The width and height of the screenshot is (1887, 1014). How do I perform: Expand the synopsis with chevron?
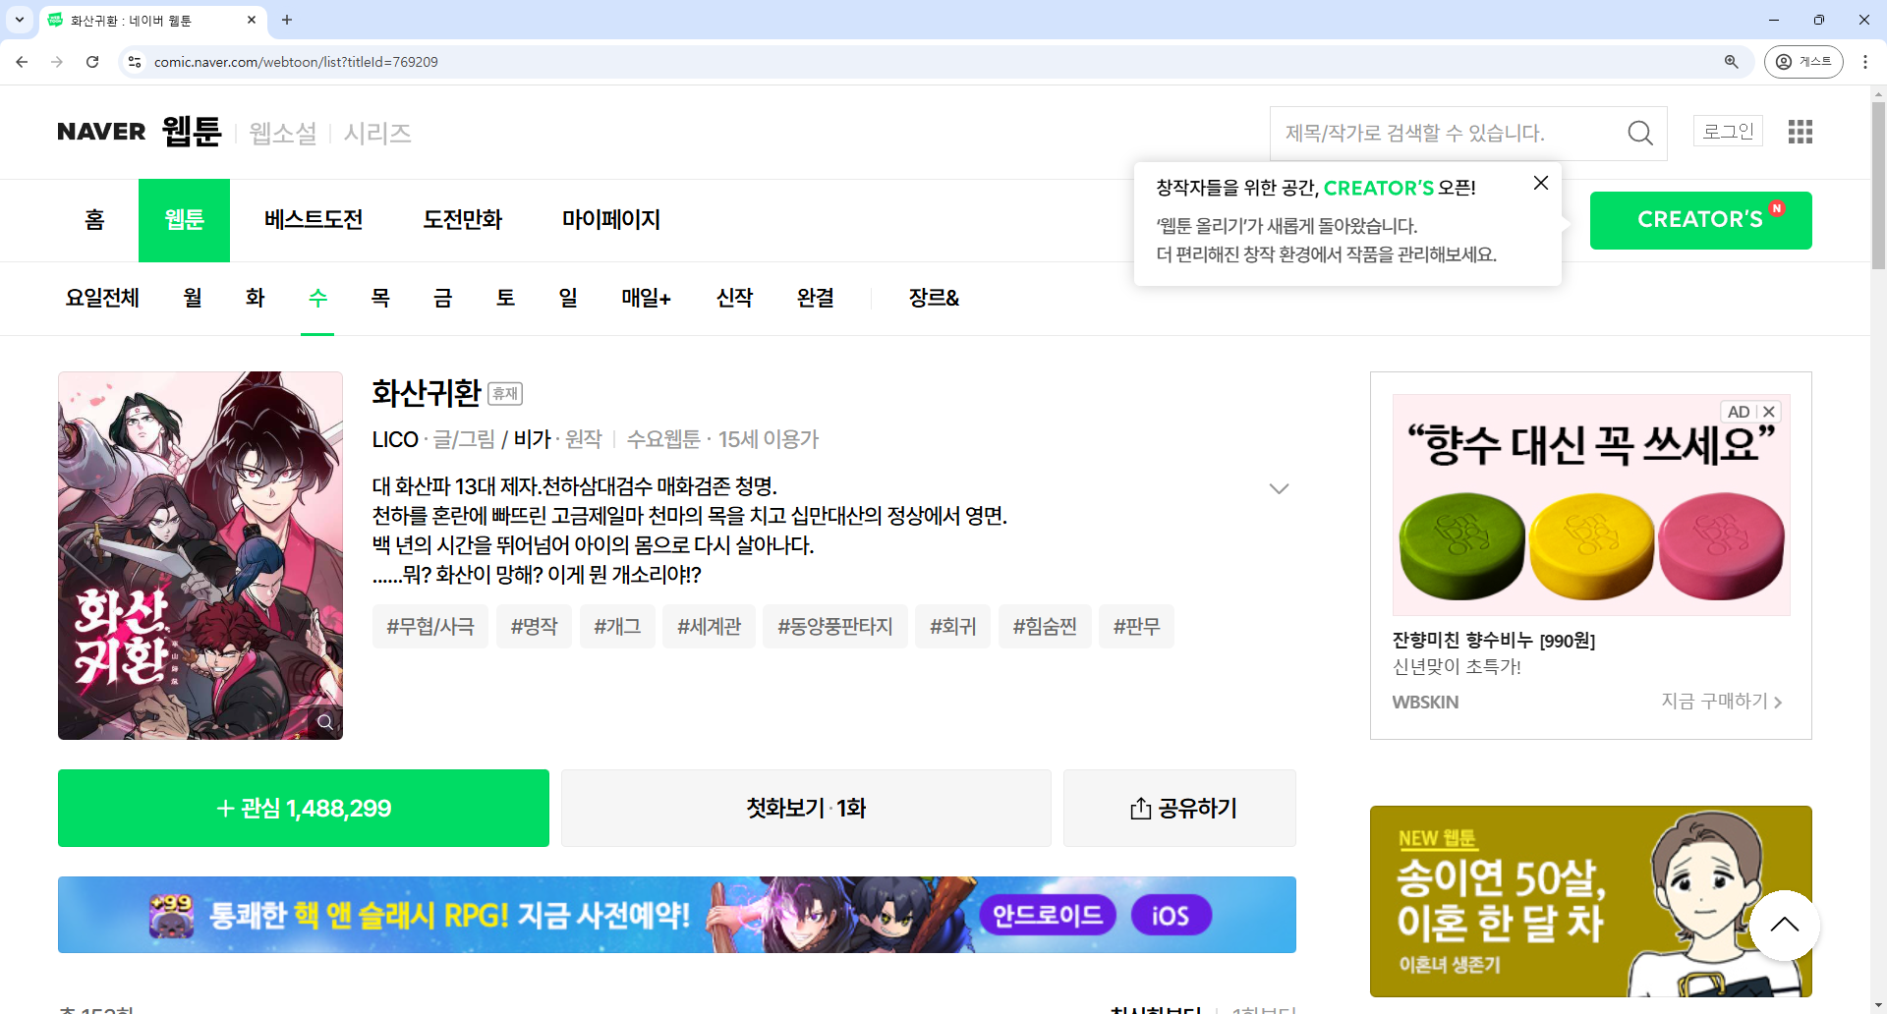[1279, 488]
